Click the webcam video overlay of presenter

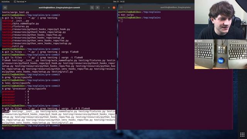(x=221, y=20)
